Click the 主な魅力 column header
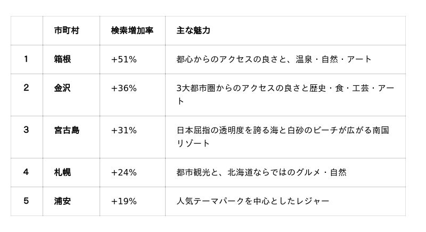Screen dimensions: 426x232 click(193, 30)
